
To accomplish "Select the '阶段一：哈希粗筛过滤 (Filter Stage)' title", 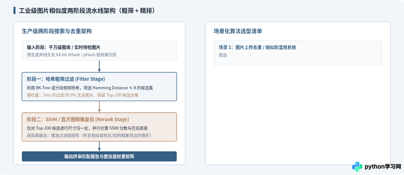I will (66, 79).
